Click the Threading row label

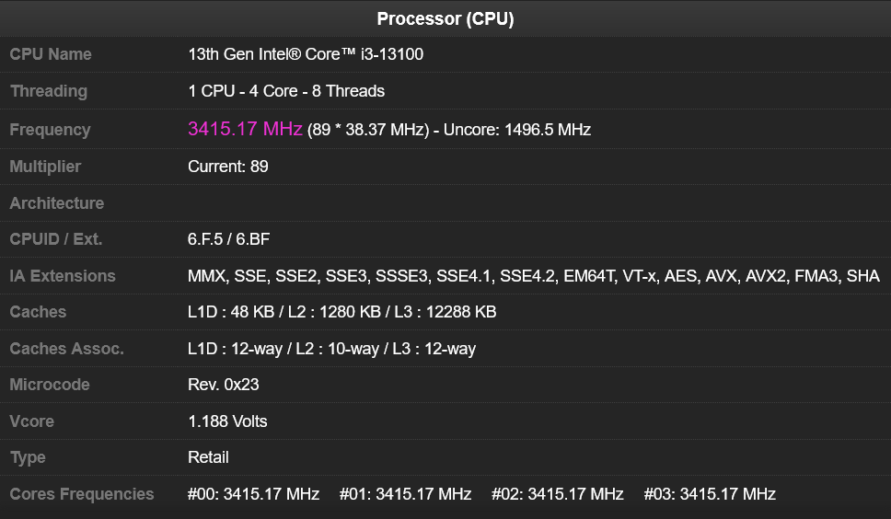tap(48, 91)
